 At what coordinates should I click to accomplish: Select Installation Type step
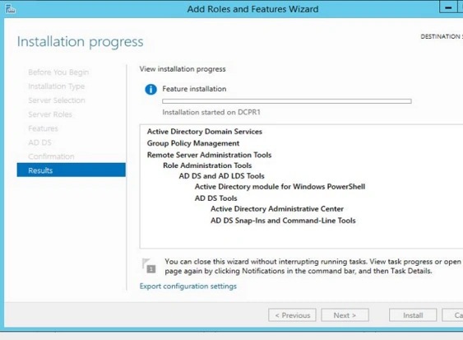[x=57, y=86]
